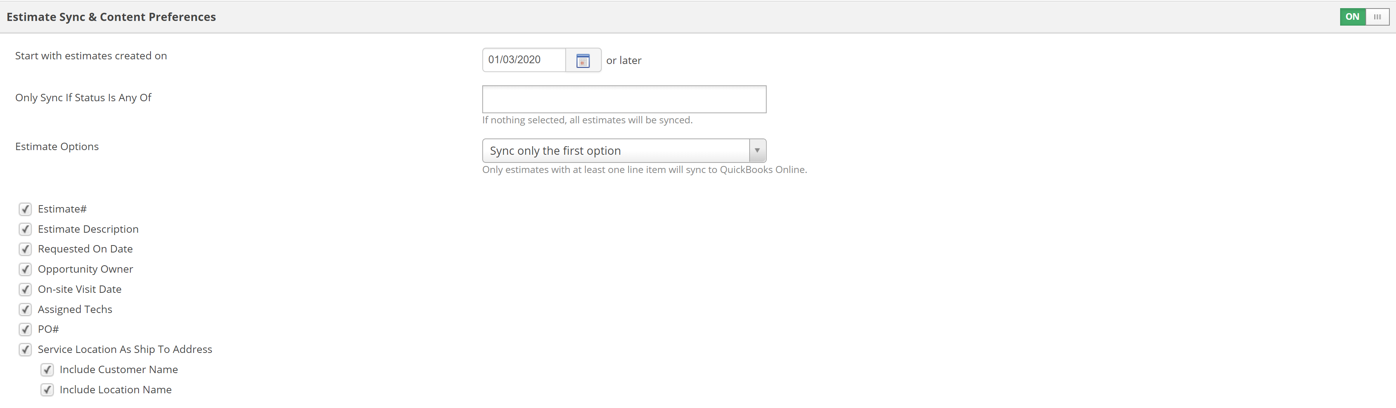The image size is (1396, 408).
Task: Click the Include Location Name label
Action: (x=116, y=389)
